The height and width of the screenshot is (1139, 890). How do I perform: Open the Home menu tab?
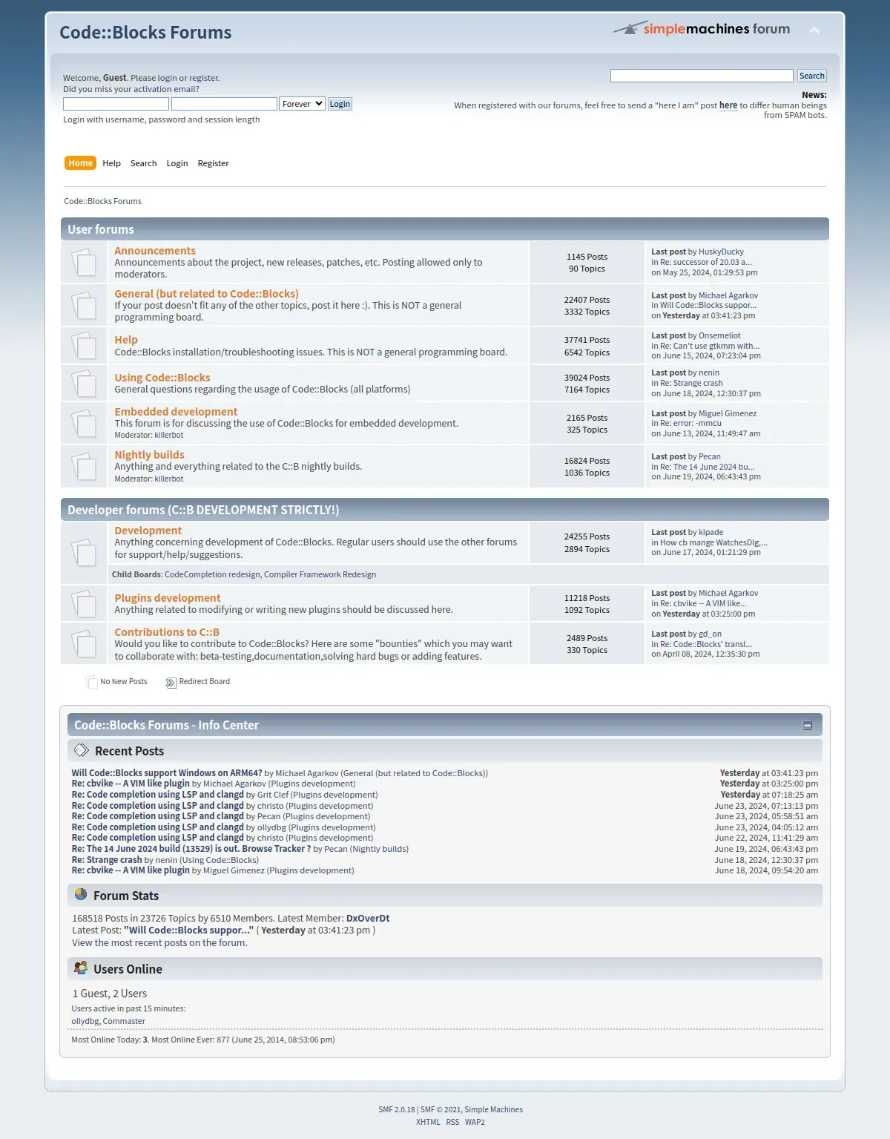click(x=80, y=163)
